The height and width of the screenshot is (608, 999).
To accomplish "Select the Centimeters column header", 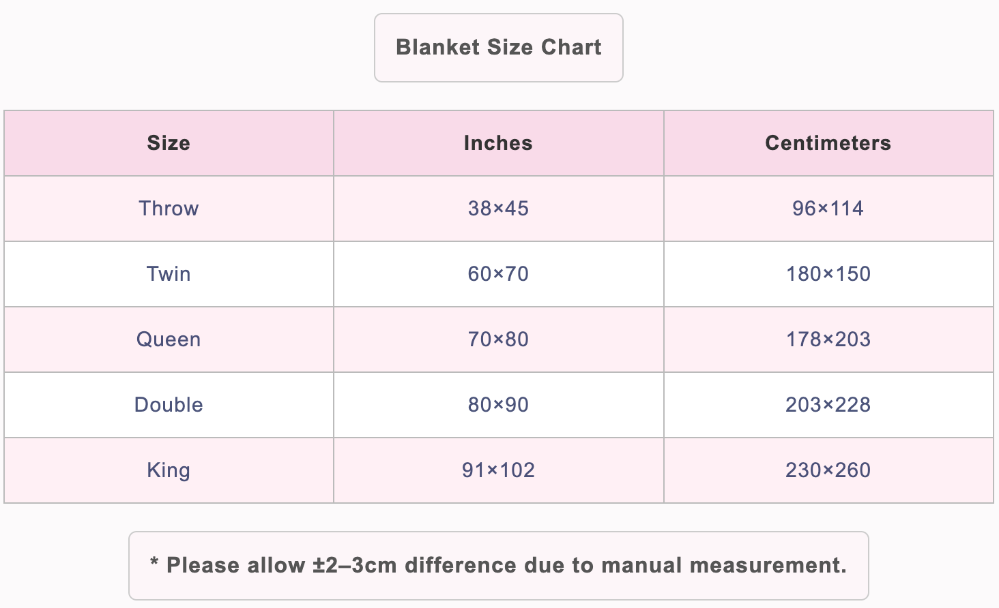I will click(828, 143).
